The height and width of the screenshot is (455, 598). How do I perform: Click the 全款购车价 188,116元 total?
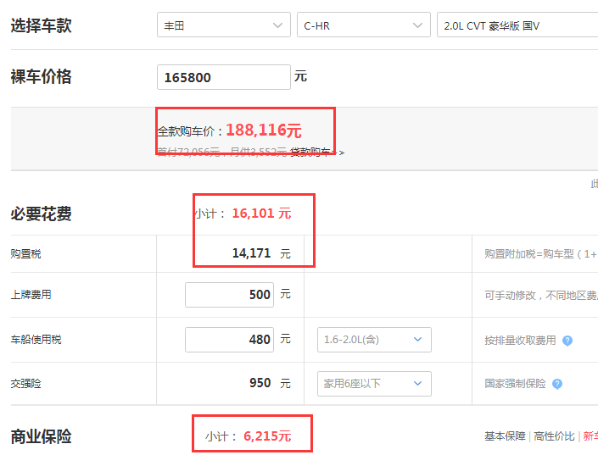(x=229, y=130)
